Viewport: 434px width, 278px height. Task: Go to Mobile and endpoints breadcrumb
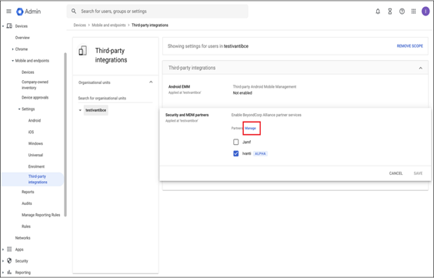(108, 25)
